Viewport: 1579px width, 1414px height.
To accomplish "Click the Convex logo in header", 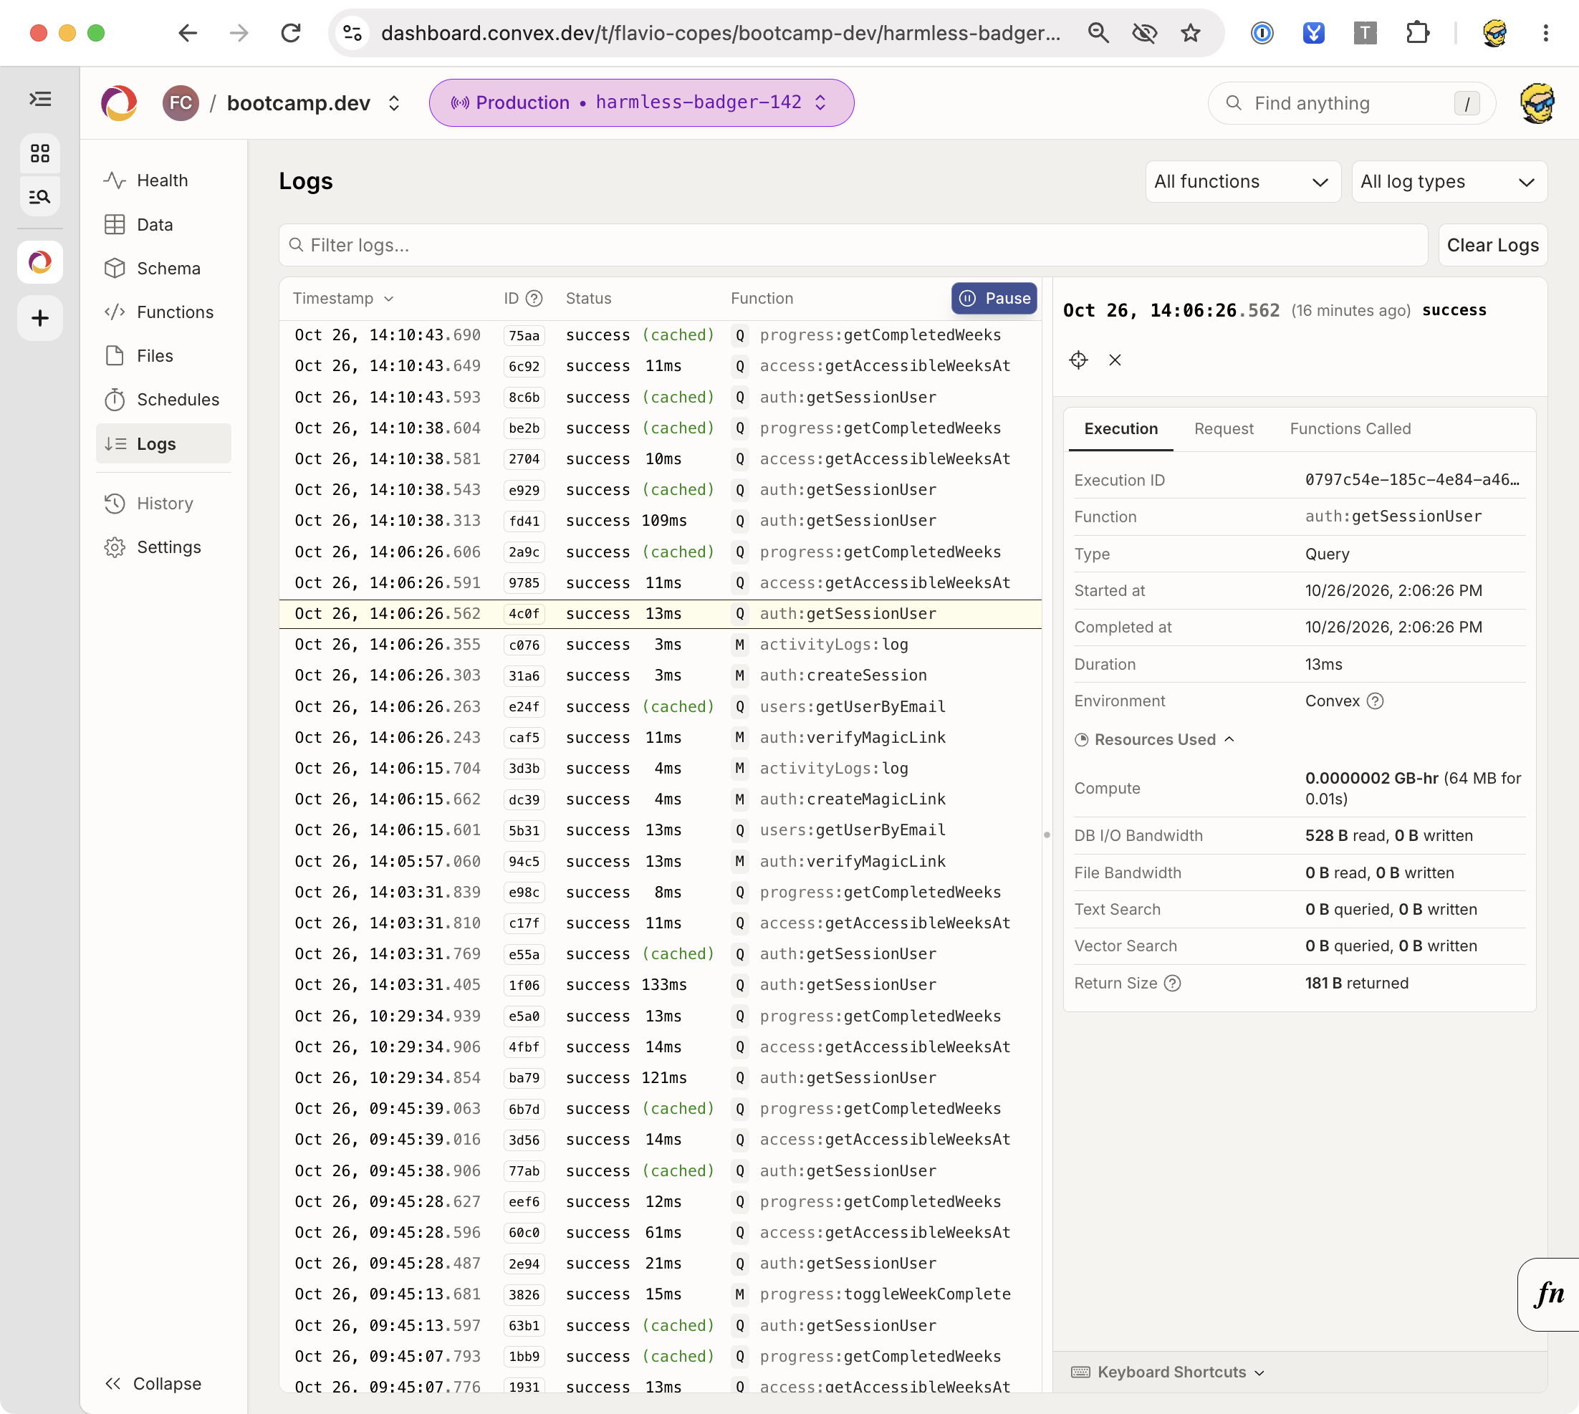I will pyautogui.click(x=119, y=103).
